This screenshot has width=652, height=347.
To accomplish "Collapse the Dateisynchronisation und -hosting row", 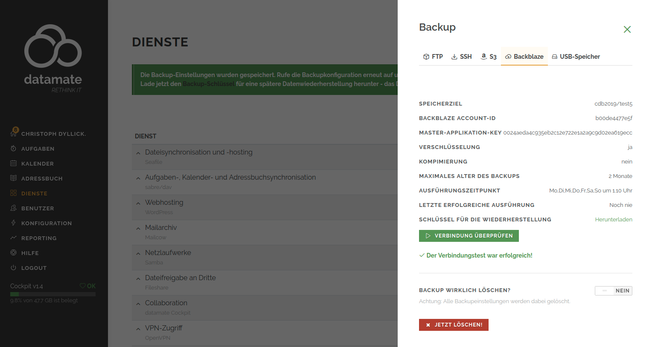I will pos(138,153).
